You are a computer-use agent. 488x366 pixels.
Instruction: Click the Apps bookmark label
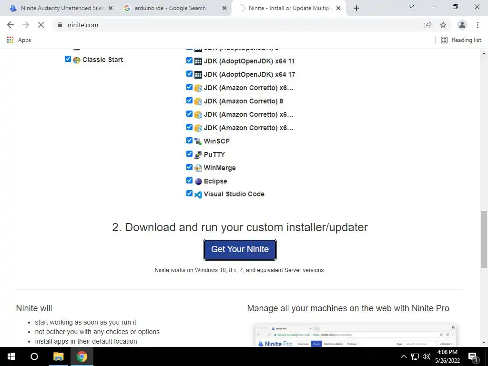(25, 40)
